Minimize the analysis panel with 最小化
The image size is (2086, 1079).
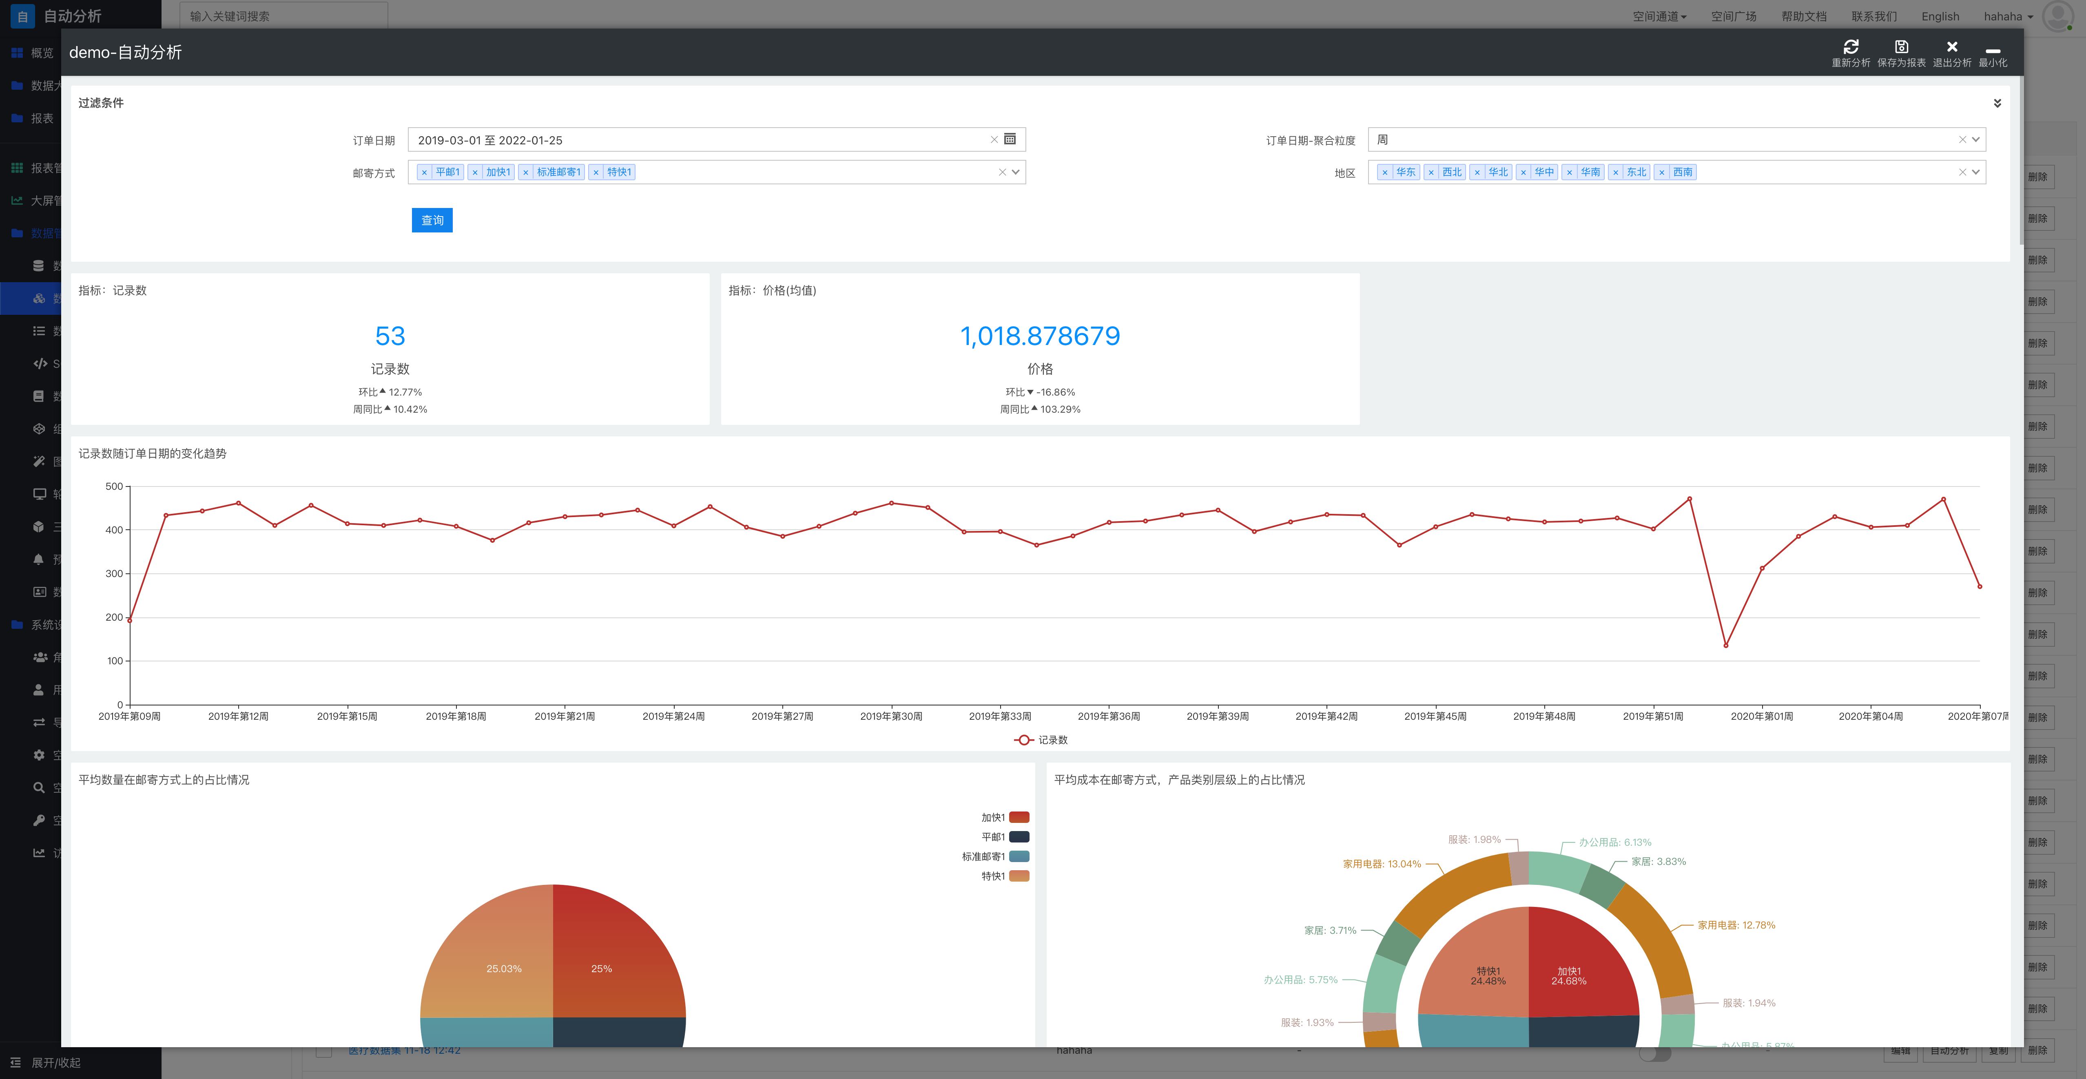point(1992,53)
